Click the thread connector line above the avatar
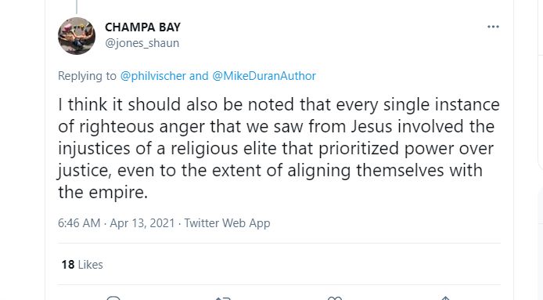This screenshot has width=543, height=300. pyautogui.click(x=77, y=6)
